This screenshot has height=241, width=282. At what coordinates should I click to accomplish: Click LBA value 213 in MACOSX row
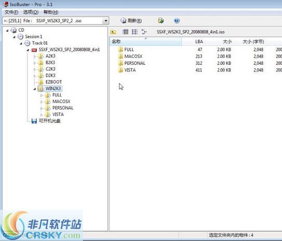click(x=199, y=56)
